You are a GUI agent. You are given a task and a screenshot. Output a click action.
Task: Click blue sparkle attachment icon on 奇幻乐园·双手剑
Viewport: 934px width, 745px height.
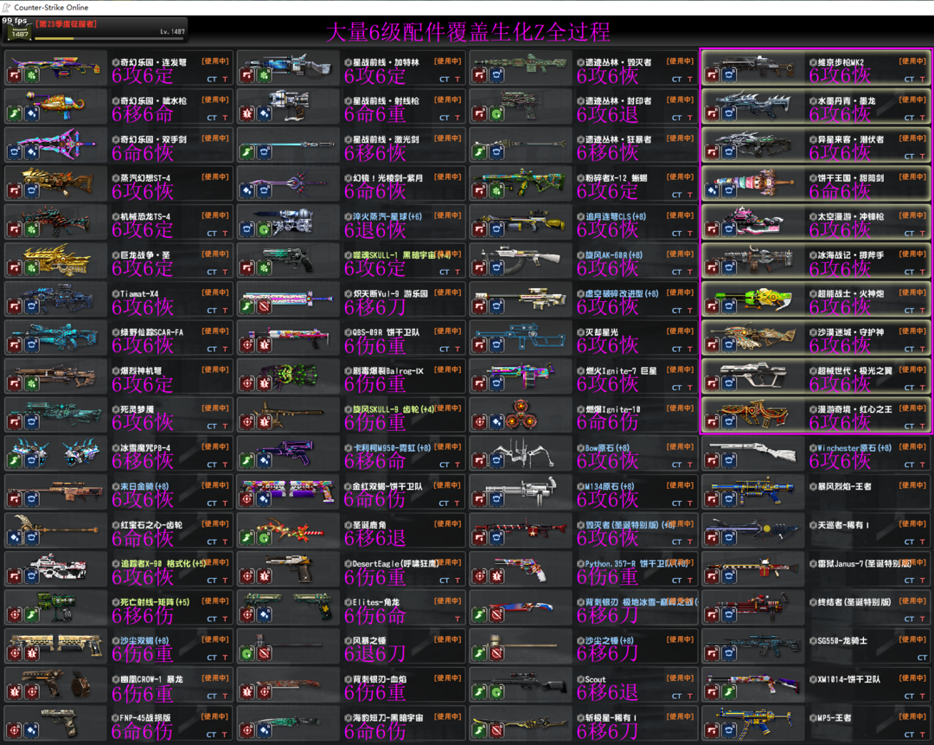click(32, 152)
